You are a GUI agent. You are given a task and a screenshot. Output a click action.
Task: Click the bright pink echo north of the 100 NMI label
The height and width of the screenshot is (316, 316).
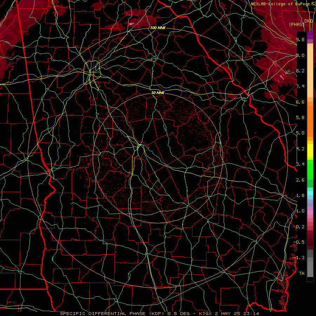(132, 24)
